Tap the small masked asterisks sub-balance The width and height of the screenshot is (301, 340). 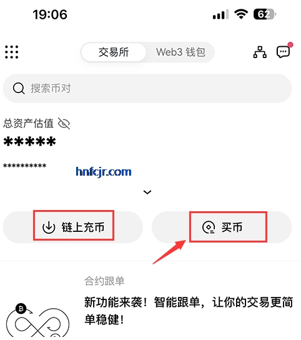[x=25, y=166]
